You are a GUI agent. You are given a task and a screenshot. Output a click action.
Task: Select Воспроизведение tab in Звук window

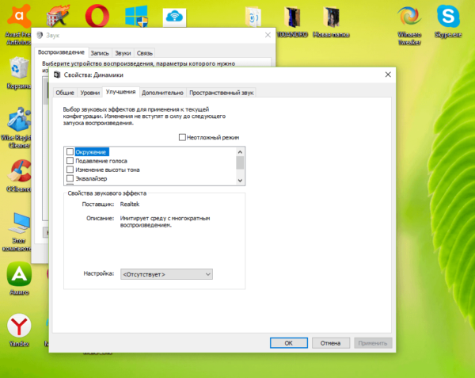61,52
